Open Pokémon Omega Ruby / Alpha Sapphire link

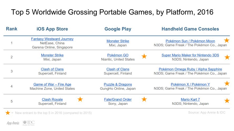pyautogui.click(x=190, y=69)
